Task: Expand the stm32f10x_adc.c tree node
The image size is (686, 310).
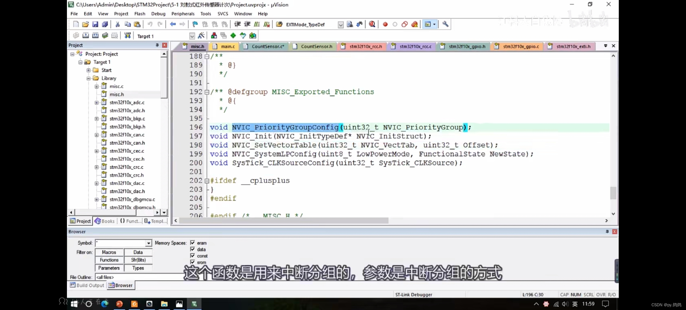Action: coord(97,102)
